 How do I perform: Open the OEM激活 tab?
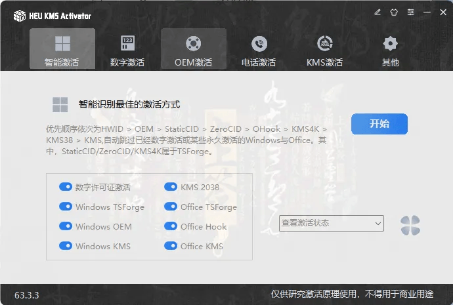point(194,49)
